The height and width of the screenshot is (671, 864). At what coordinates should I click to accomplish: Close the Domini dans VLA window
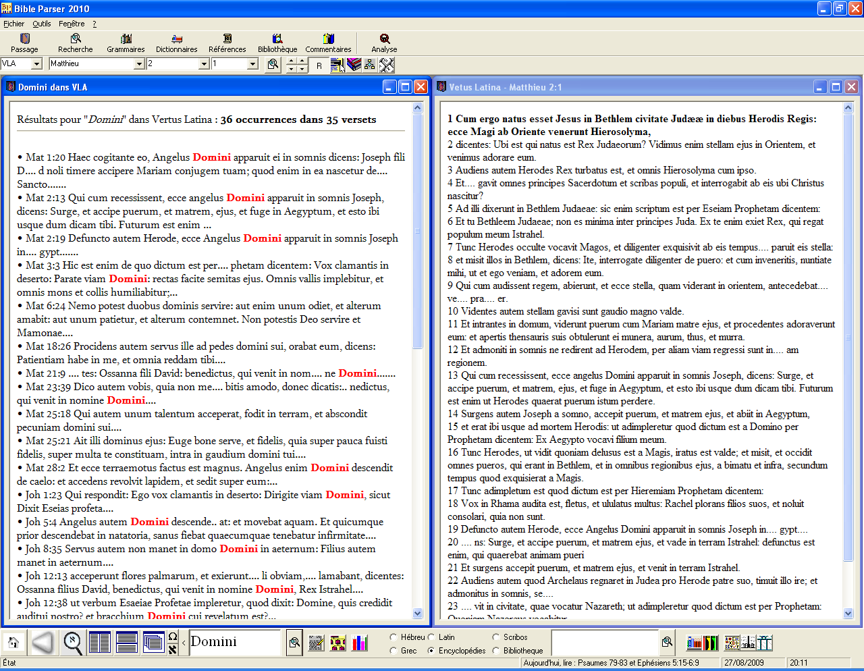point(421,86)
